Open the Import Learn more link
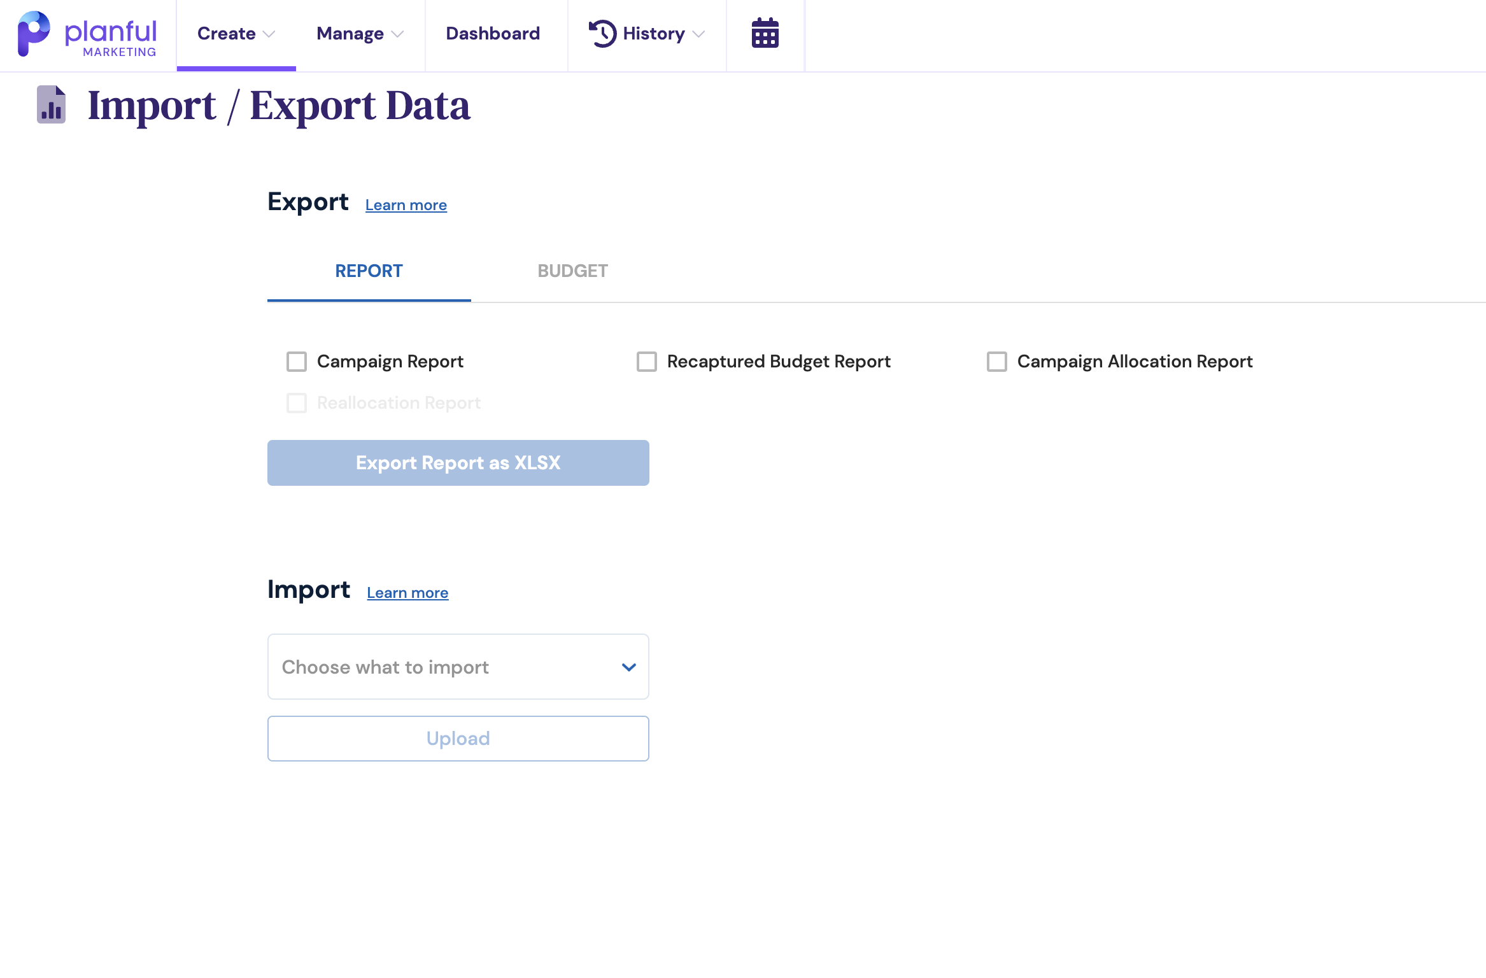Image resolution: width=1486 pixels, height=978 pixels. pos(407,593)
